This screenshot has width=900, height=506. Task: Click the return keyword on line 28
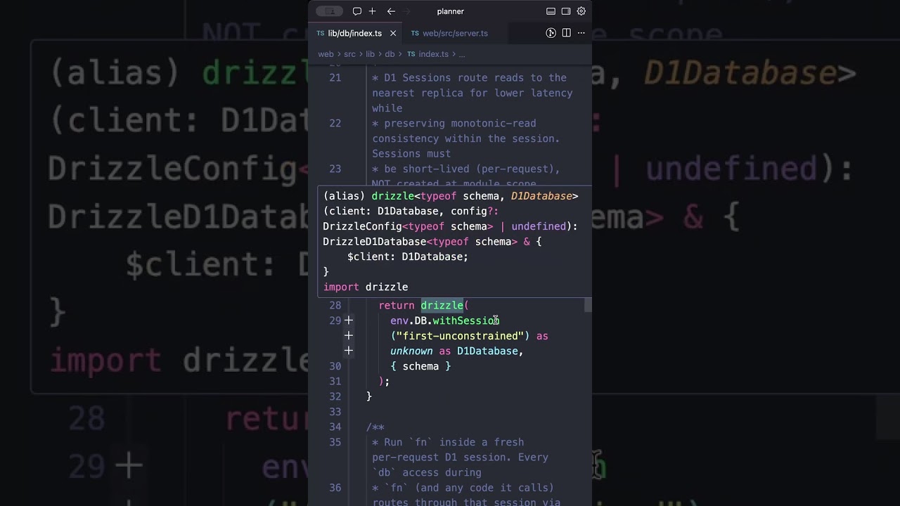click(x=397, y=305)
